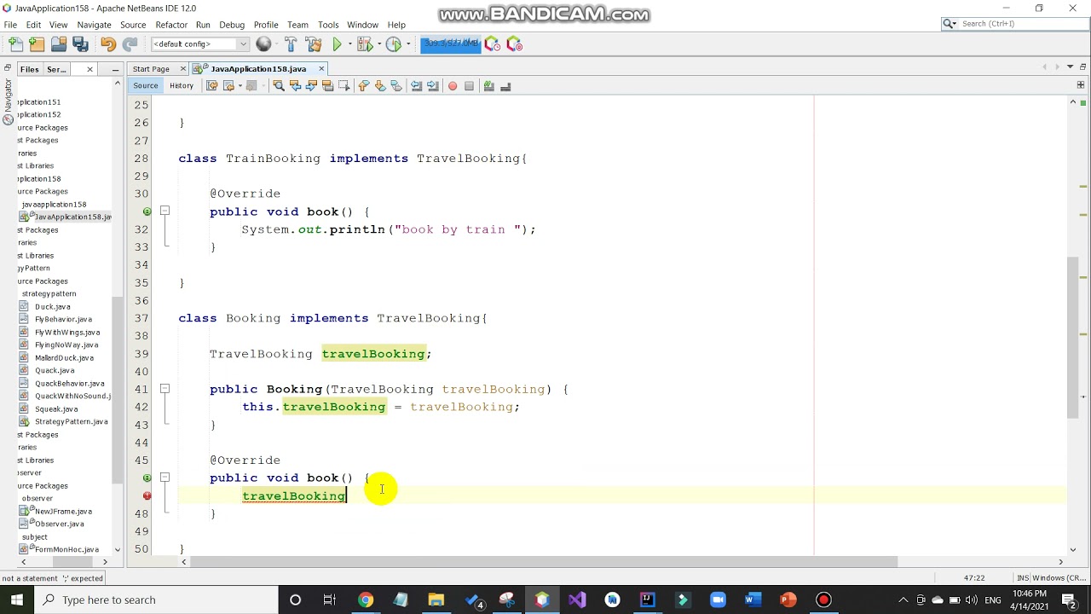Click the Shift Line Right icon
This screenshot has width=1091, height=614.
coord(433,86)
